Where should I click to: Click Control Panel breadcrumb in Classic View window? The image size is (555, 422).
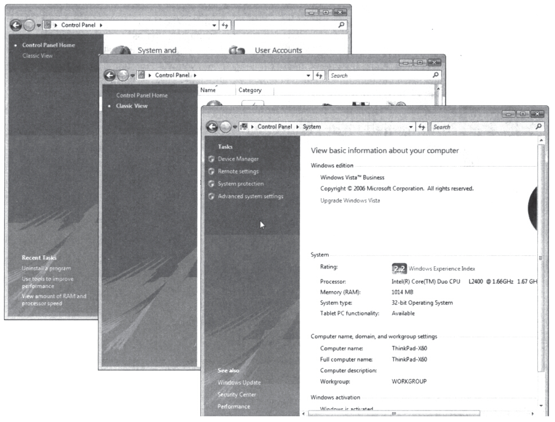pyautogui.click(x=172, y=76)
